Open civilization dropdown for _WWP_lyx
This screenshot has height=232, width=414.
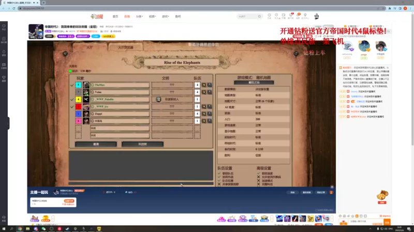pos(172,107)
